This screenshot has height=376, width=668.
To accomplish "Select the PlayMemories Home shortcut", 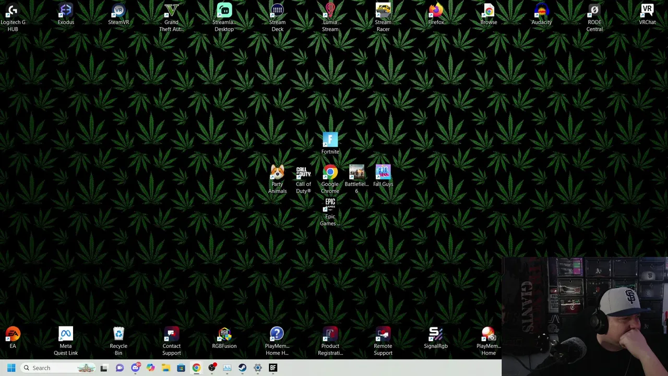I will click(x=488, y=341).
